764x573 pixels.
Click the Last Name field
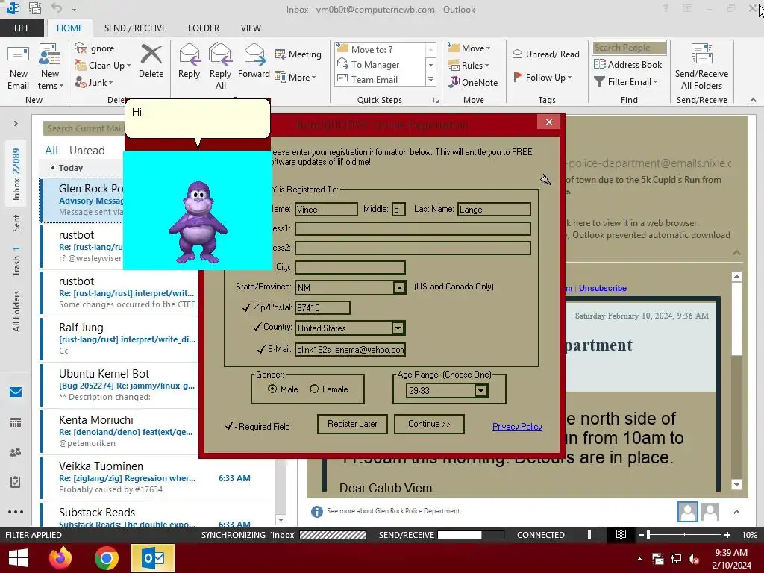(x=494, y=209)
